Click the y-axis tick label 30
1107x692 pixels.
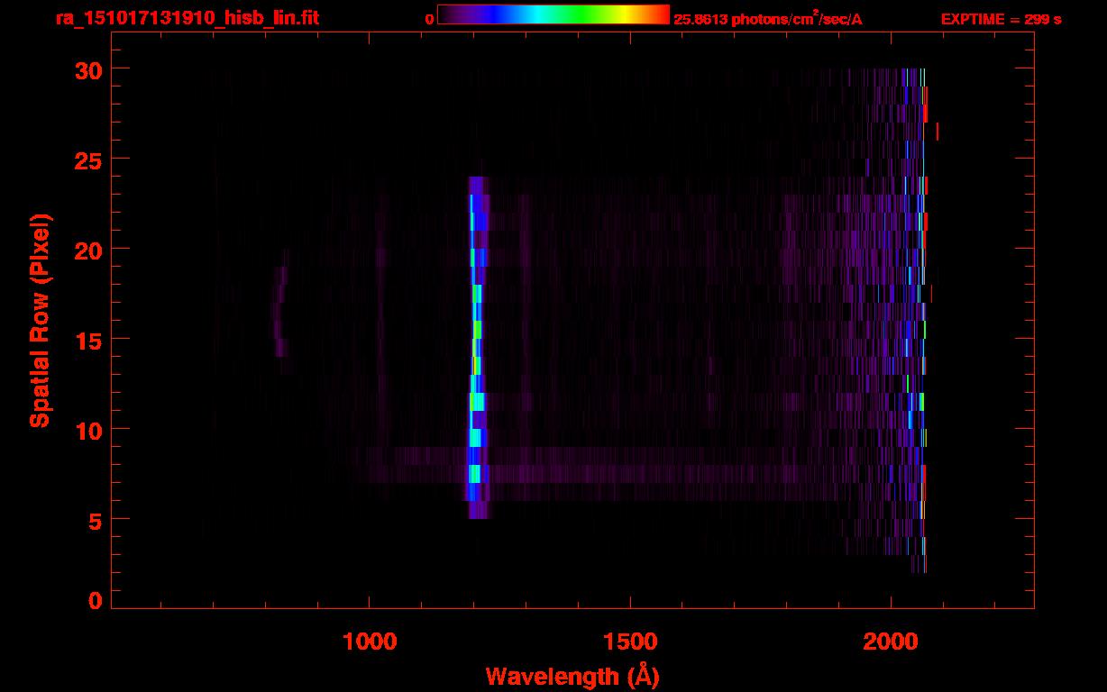[x=88, y=69]
